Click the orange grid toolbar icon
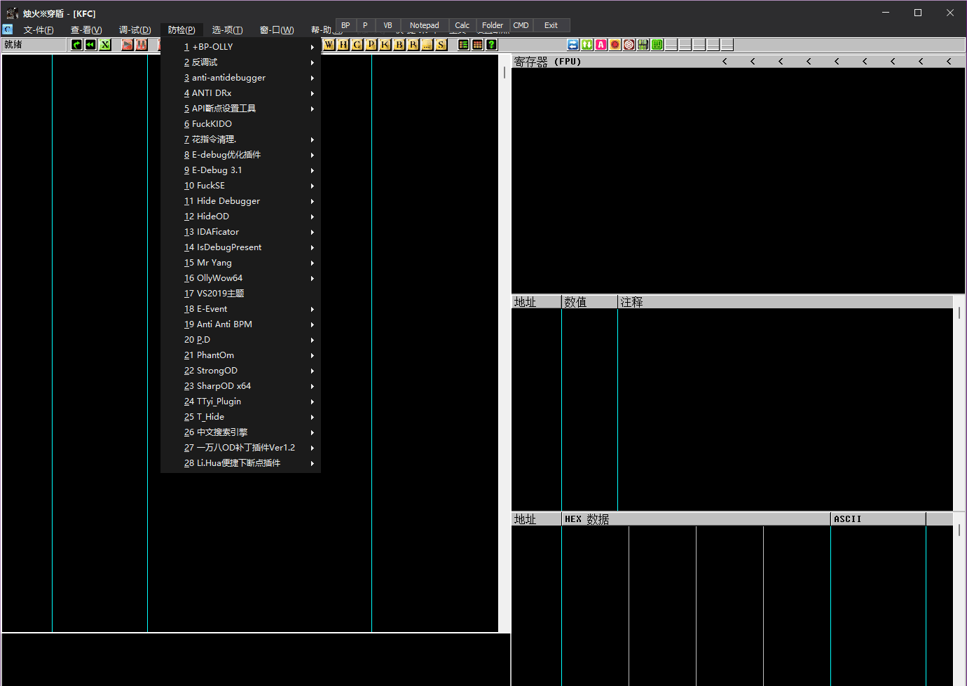Image resolution: width=967 pixels, height=686 pixels. [477, 45]
